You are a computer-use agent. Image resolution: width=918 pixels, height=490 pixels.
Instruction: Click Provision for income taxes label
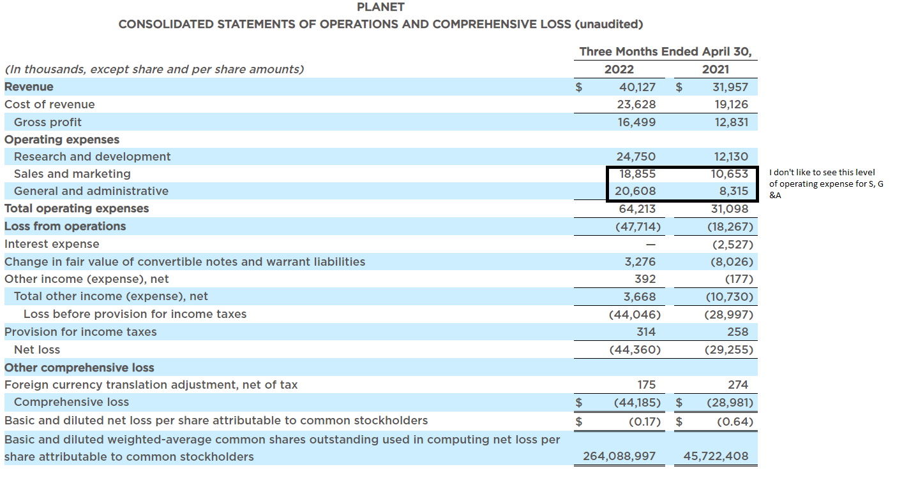80,332
